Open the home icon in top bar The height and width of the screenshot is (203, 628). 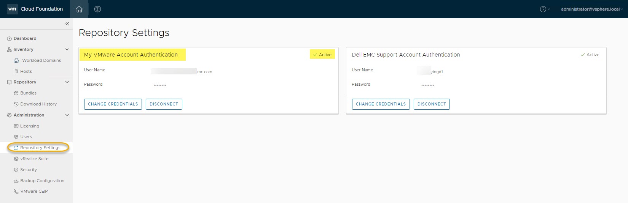(x=79, y=9)
